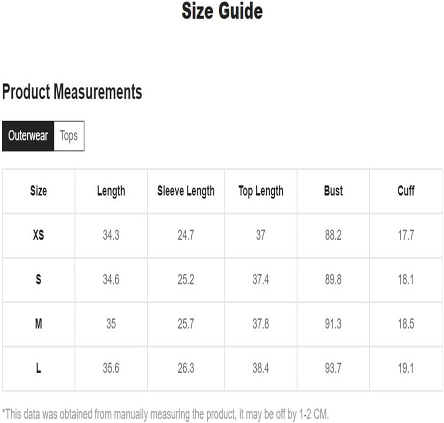The width and height of the screenshot is (444, 423).
Task: Click the L length value 35.6
Action: point(111,368)
